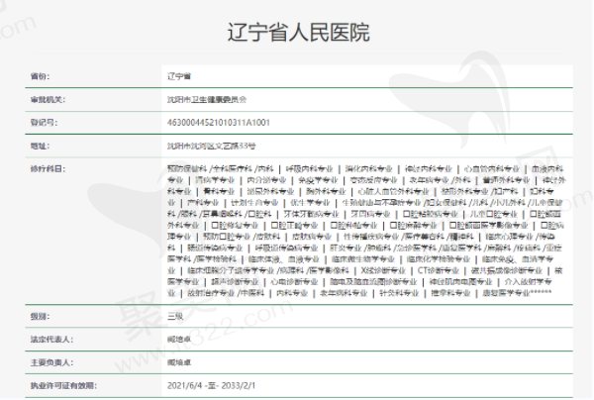Click 老年病科专业 in the last line
The image size is (594, 400).
pos(344,293)
